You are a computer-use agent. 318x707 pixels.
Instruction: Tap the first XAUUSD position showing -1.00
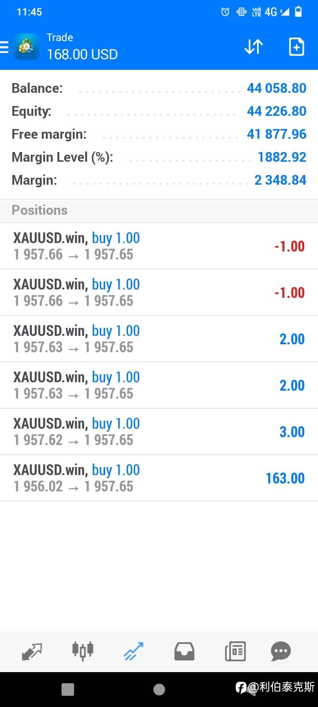pos(159,246)
